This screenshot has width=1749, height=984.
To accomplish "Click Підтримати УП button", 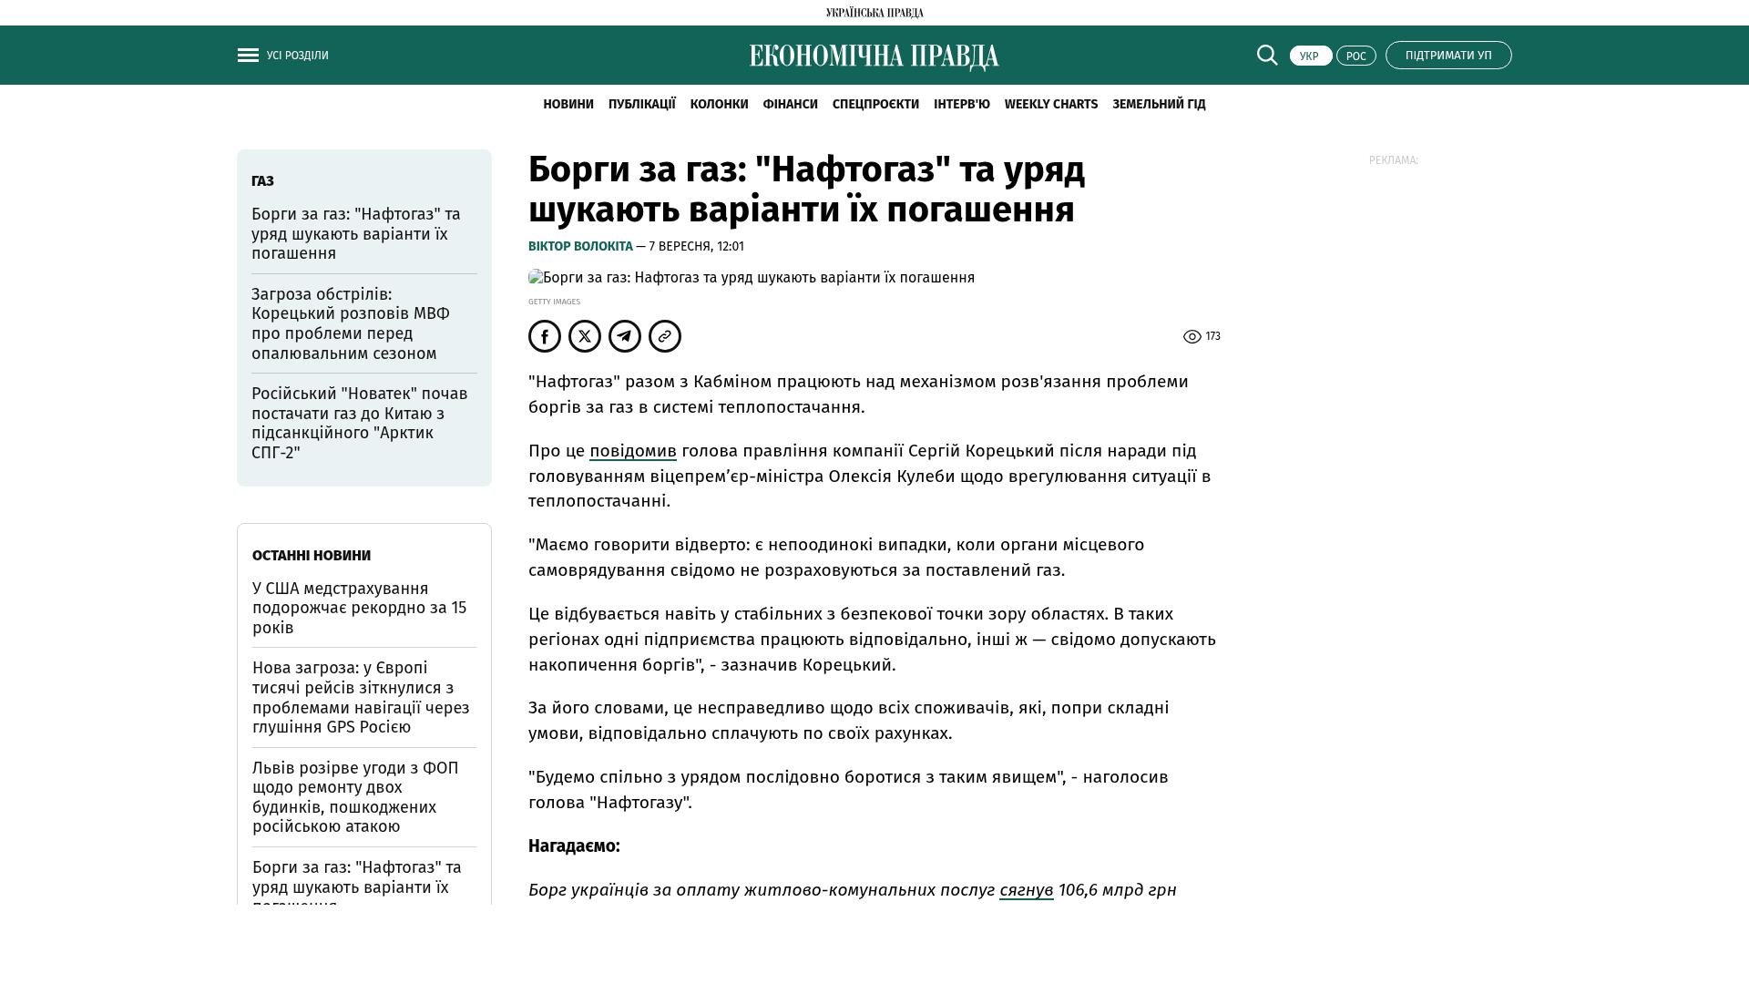I will (1447, 56).
